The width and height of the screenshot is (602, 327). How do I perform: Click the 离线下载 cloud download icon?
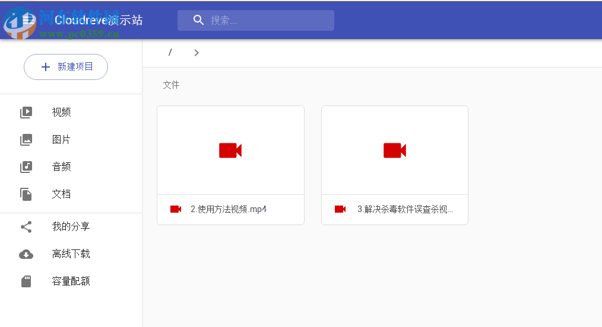pyautogui.click(x=26, y=254)
